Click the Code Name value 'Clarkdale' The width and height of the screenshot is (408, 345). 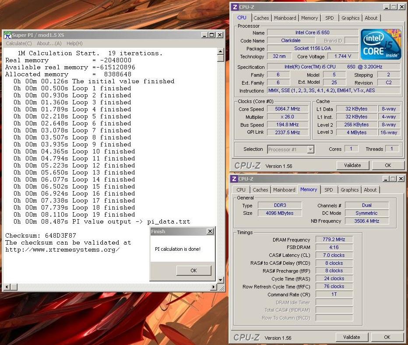coord(291,40)
